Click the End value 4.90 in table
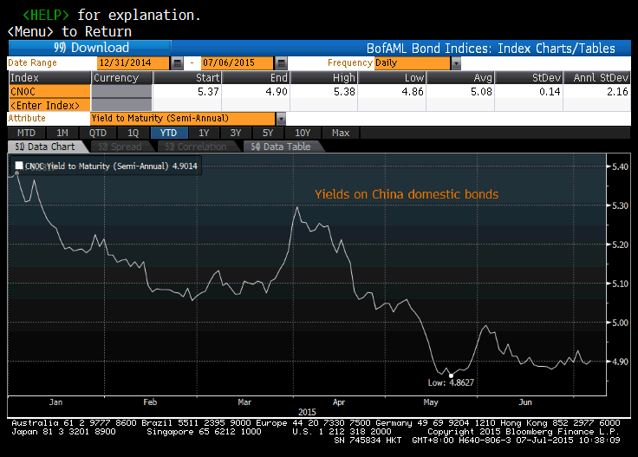The width and height of the screenshot is (638, 457). click(x=277, y=92)
